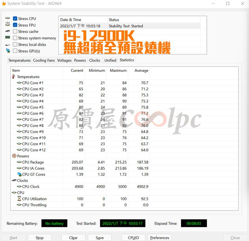Click the CPU section chip icon
Image resolution: width=249 pixels, height=241 pixels.
coord(14,193)
